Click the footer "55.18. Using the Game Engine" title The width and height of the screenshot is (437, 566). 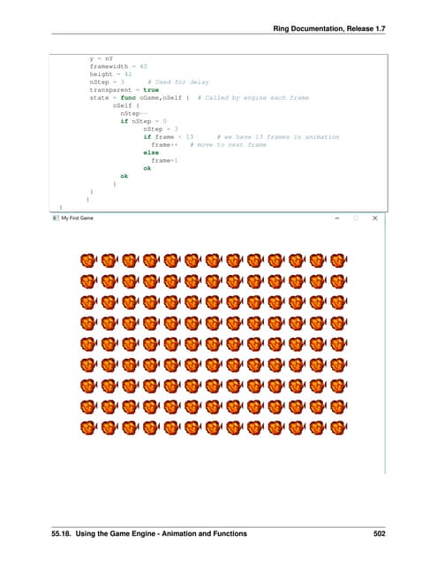[x=149, y=533]
